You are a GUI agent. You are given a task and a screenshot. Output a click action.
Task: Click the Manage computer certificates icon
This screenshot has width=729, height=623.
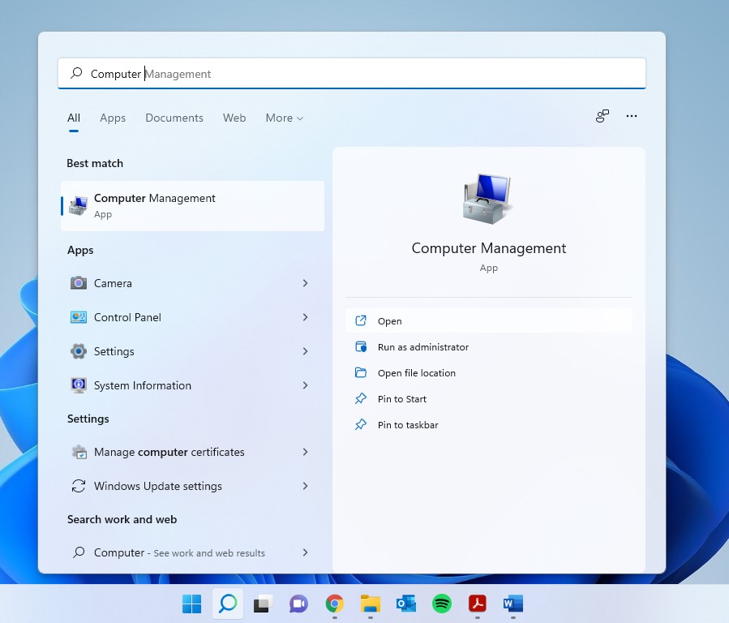point(79,452)
